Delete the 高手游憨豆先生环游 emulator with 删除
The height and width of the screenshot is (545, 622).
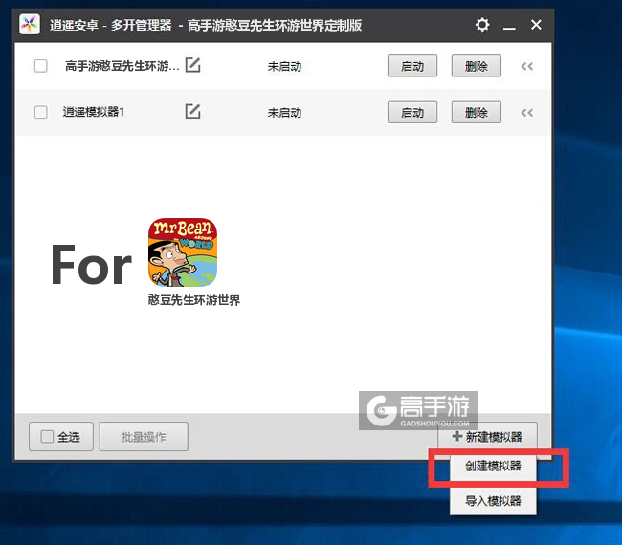pos(476,66)
